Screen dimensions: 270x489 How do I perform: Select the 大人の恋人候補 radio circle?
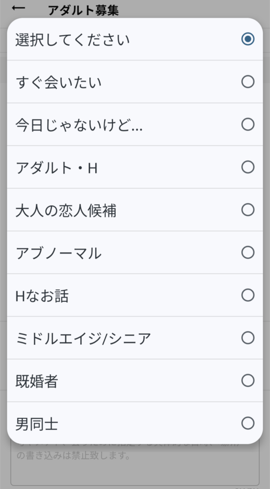click(x=248, y=210)
